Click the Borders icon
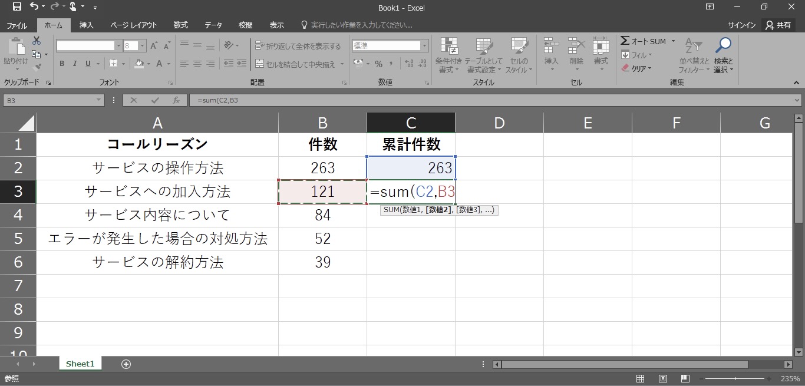Viewport: 805px width, 386px height. [x=114, y=64]
